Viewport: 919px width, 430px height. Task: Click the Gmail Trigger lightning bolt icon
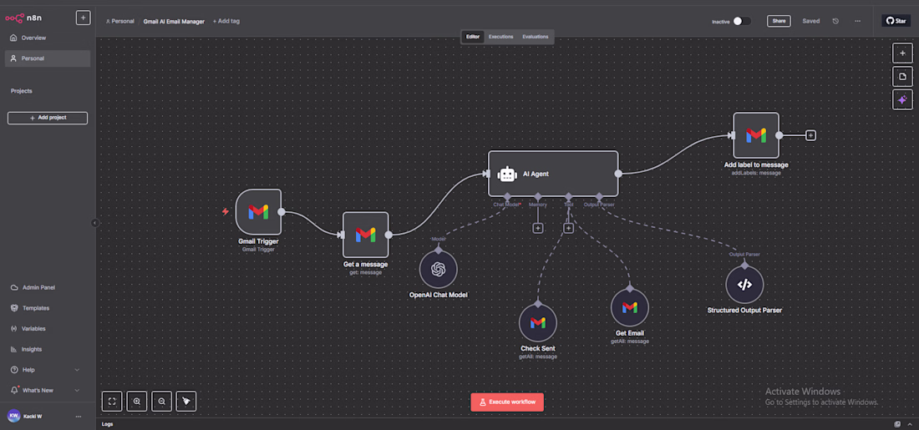click(x=225, y=211)
